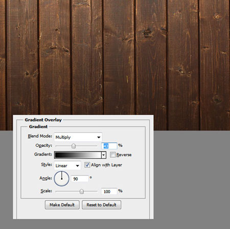Click the Angle value field showing 90
230x229 pixels.
[x=80, y=179]
